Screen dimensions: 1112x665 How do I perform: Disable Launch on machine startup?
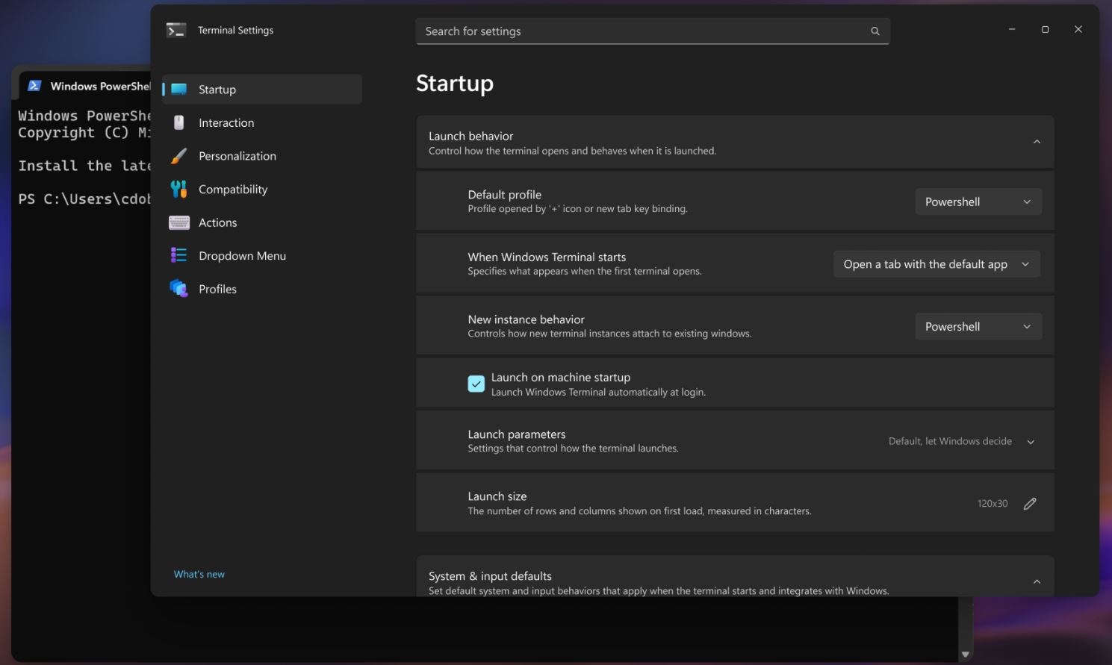[476, 383]
